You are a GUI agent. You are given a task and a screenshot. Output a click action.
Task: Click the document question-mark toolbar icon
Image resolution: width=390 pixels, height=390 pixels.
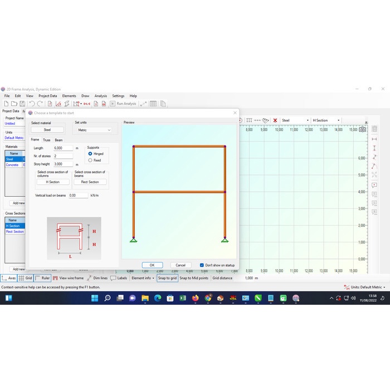pos(50,104)
